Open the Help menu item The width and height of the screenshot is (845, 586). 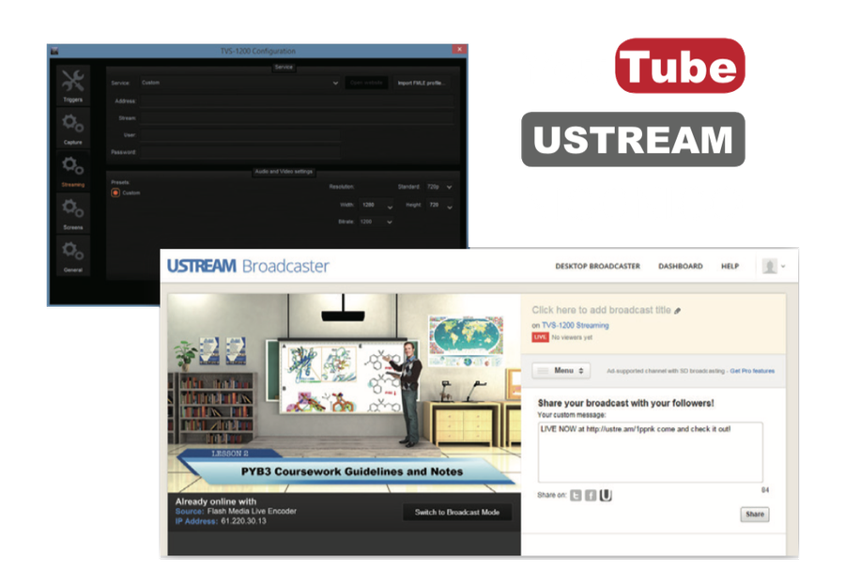(x=730, y=267)
